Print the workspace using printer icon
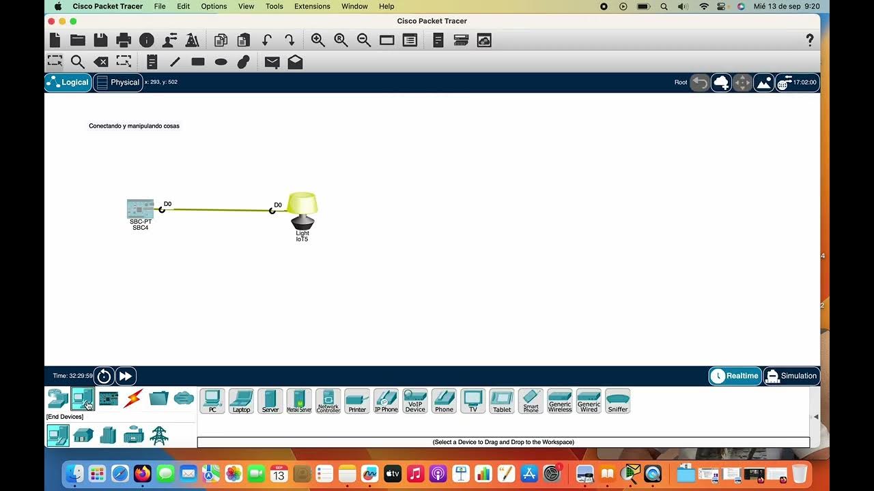The height and width of the screenshot is (491, 874). click(x=124, y=40)
